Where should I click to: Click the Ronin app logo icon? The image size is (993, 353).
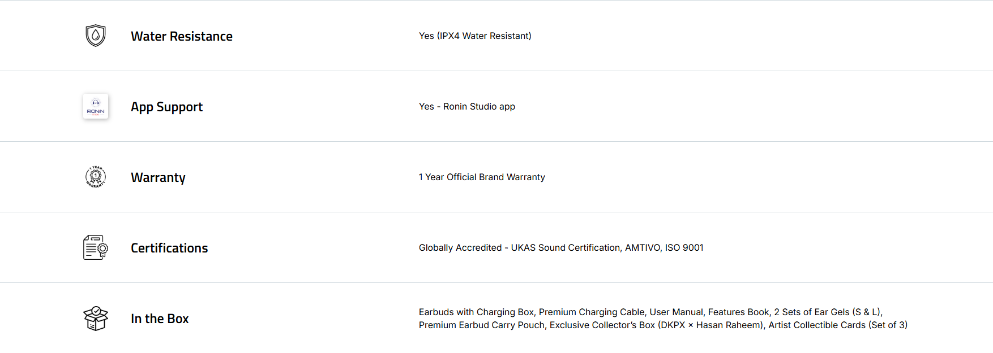click(x=96, y=106)
